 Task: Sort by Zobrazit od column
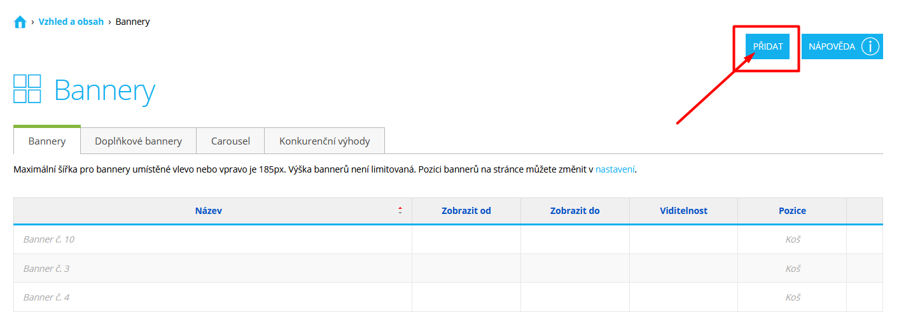point(466,211)
